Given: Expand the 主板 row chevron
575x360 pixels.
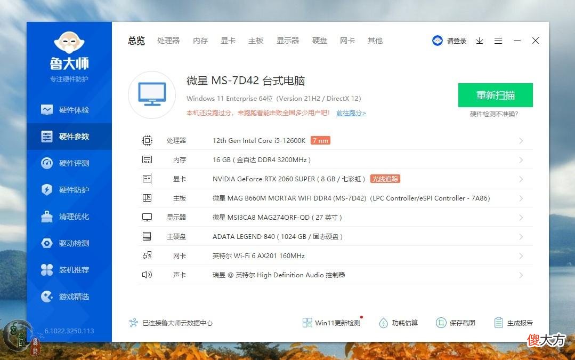Looking at the screenshot, I should [x=521, y=198].
